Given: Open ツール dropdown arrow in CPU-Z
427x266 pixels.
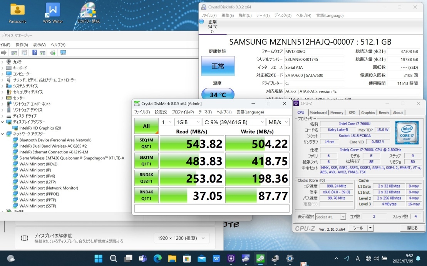Looking at the screenshot, I should (370, 228).
